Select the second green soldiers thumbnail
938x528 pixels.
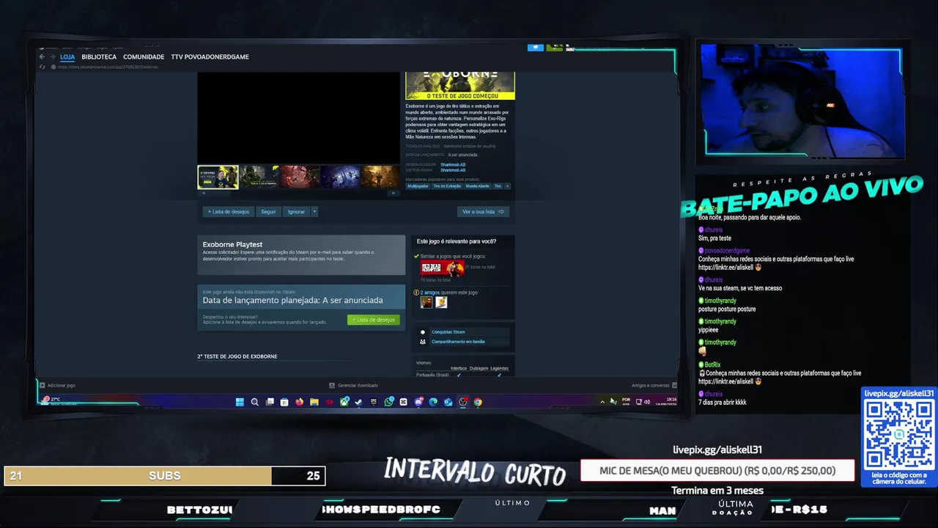pos(258,177)
